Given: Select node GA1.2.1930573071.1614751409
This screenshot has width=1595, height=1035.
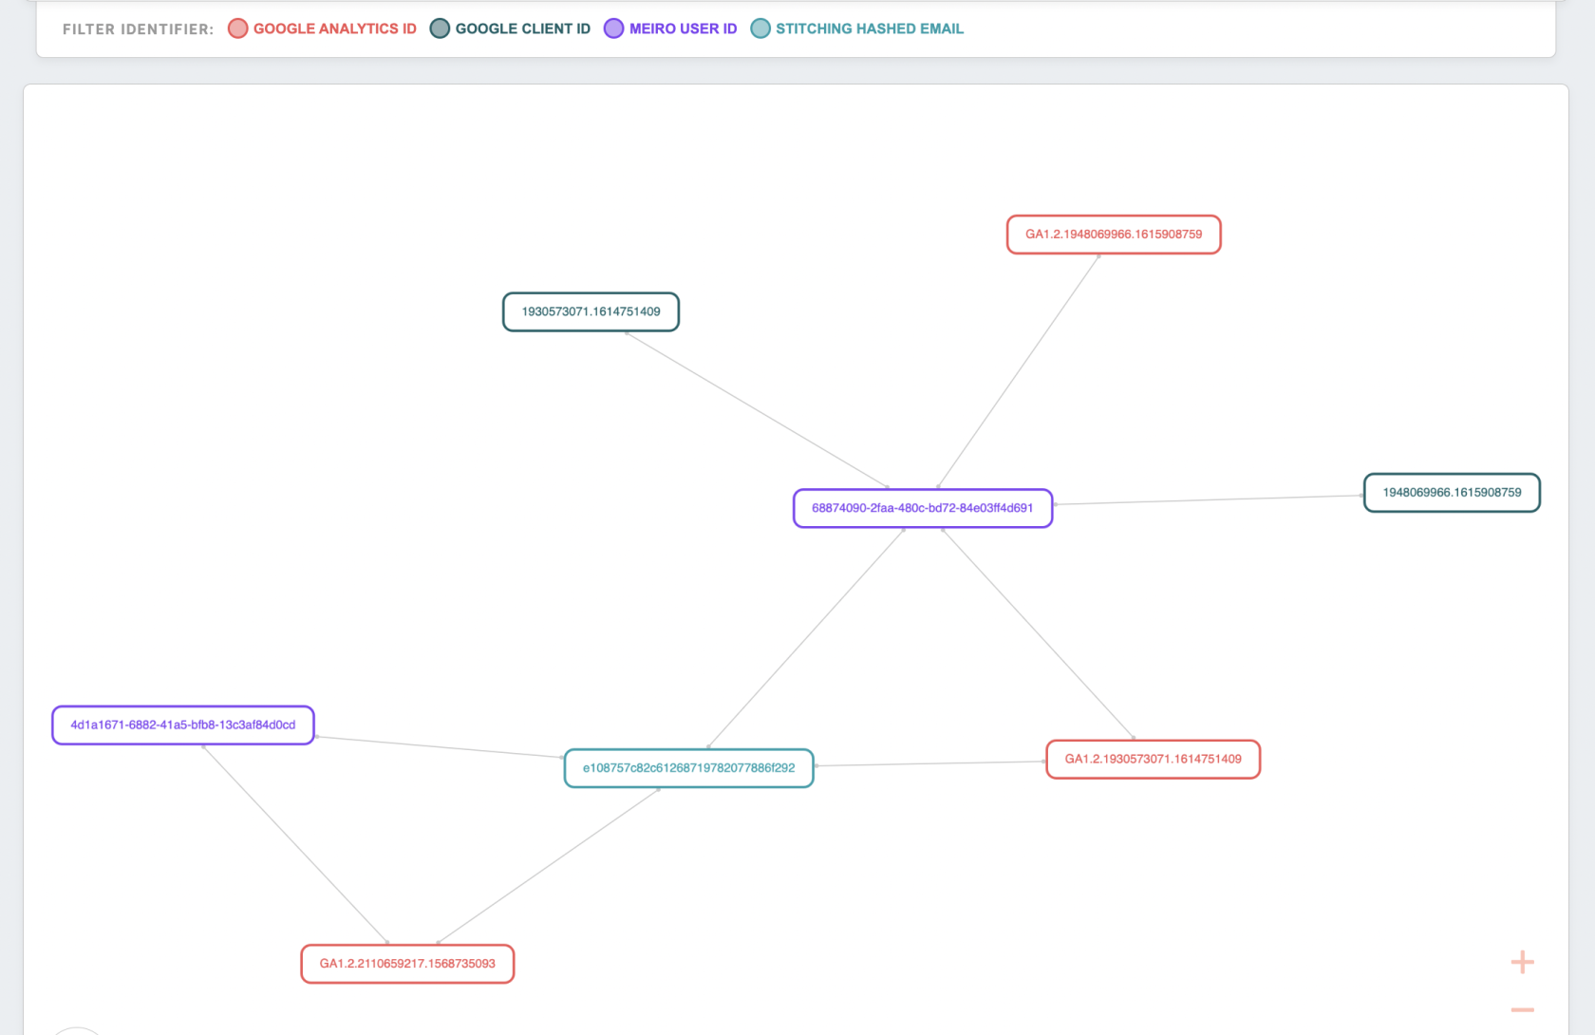Looking at the screenshot, I should click(x=1154, y=760).
